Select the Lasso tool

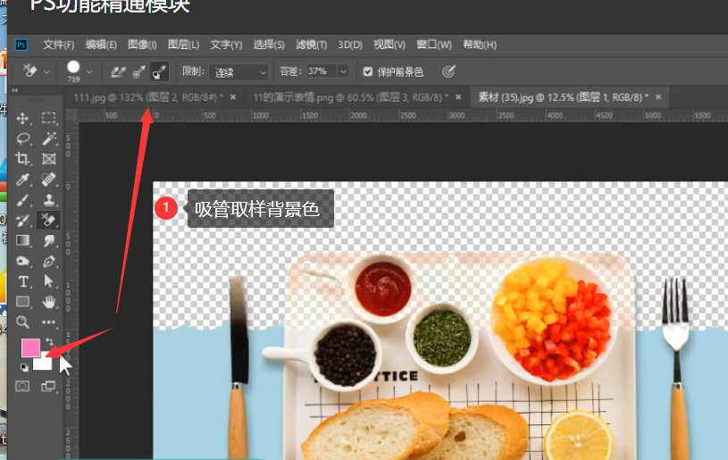click(22, 138)
